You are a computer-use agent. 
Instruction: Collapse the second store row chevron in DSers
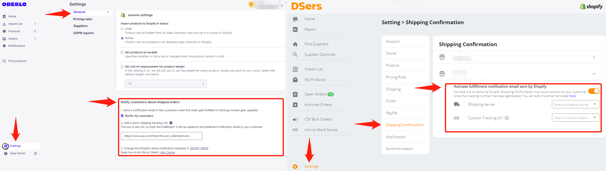(594, 74)
